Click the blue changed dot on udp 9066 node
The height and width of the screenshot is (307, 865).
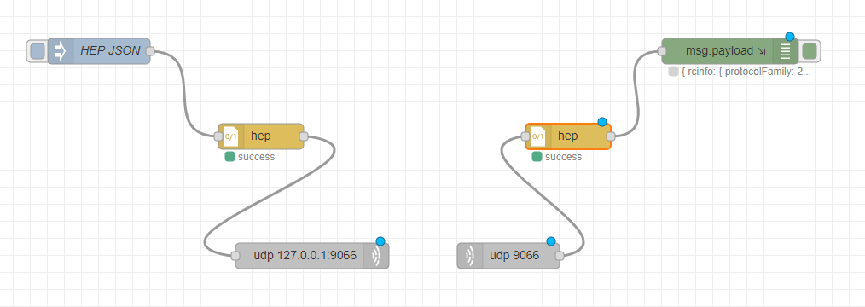pyautogui.click(x=550, y=241)
